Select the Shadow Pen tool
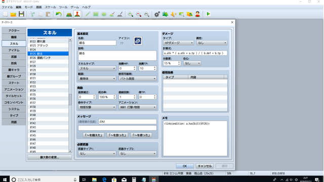This screenshot has height=182, width=324. (120, 14)
